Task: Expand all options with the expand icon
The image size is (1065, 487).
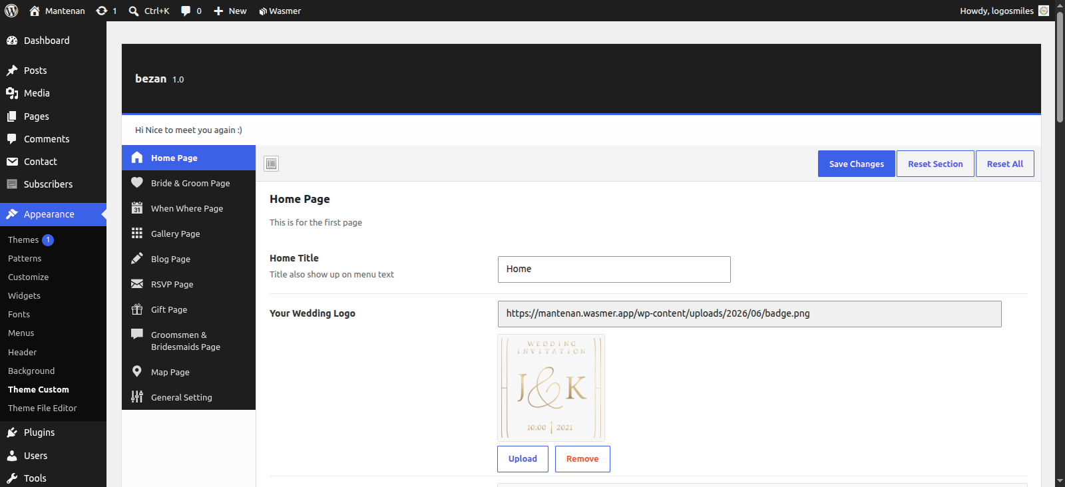Action: point(272,164)
